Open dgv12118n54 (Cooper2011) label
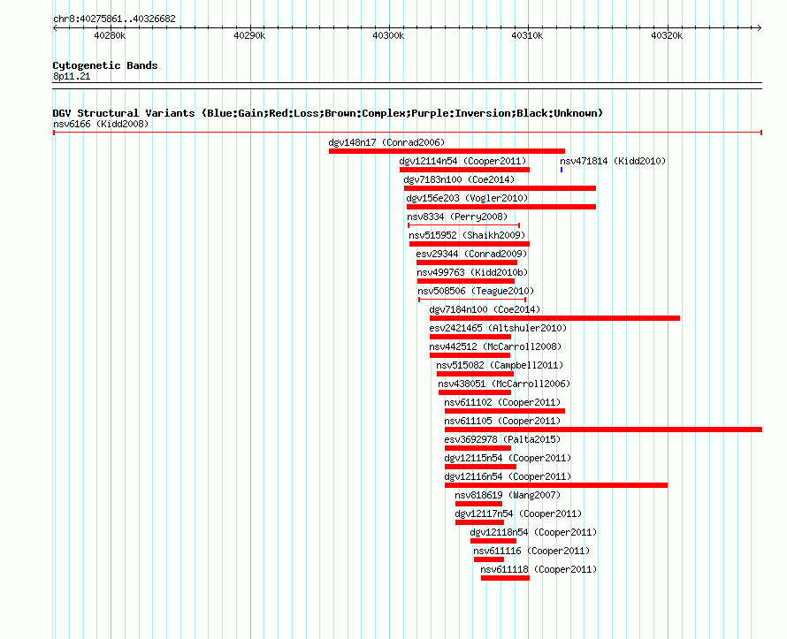The width and height of the screenshot is (787, 639). tap(533, 532)
